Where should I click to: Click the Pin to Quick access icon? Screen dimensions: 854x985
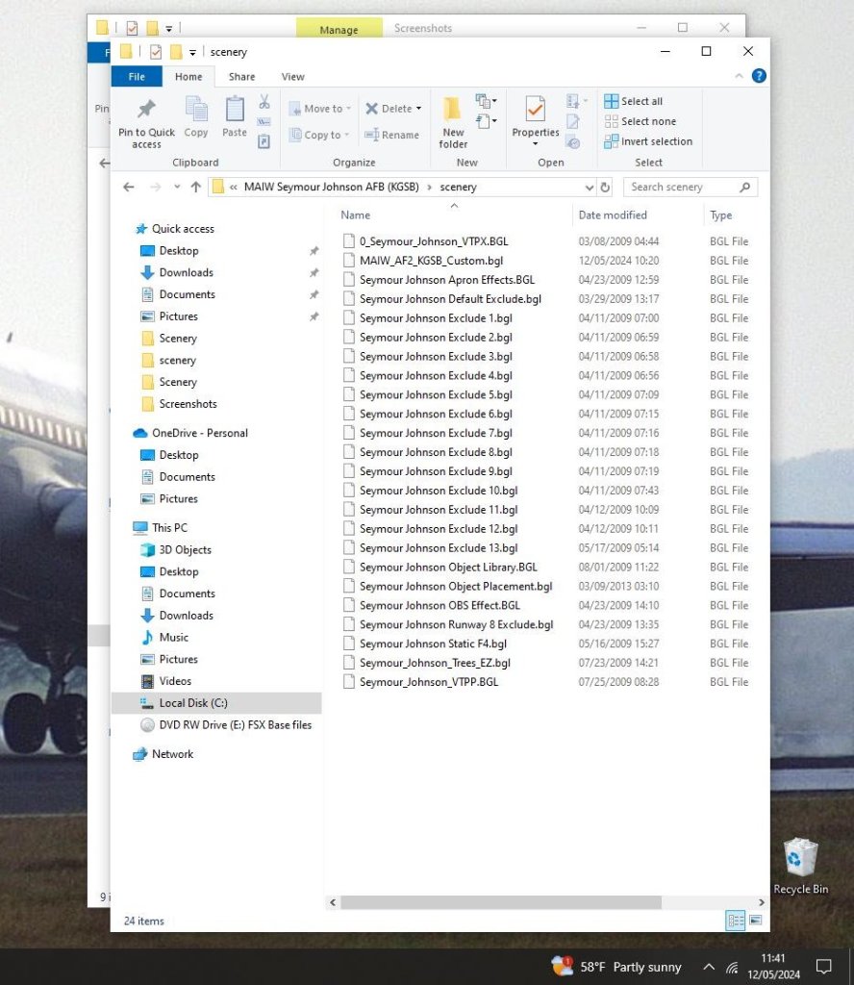point(146,110)
